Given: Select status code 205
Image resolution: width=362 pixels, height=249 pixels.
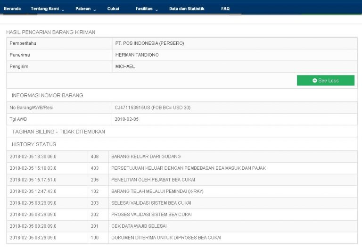Looking at the screenshot, I should pos(95,180).
